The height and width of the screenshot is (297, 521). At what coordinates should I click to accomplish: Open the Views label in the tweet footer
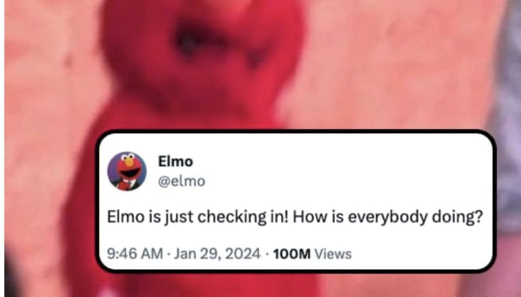pos(333,254)
